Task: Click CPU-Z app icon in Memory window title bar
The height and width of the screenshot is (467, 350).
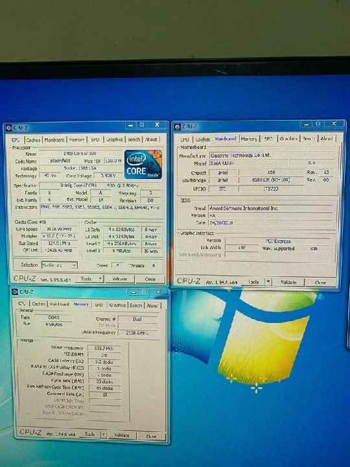Action: coord(15,292)
